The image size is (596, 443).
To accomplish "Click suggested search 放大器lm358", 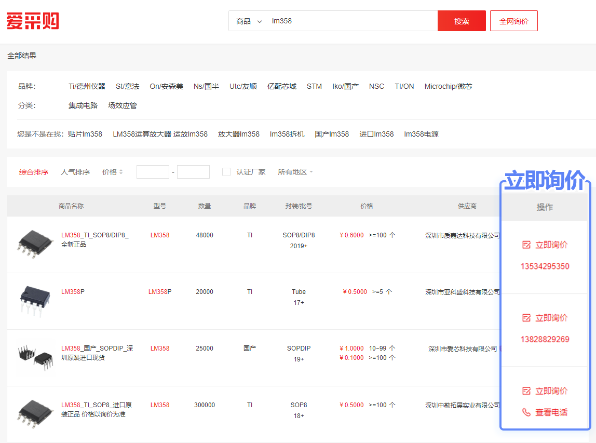I will point(239,134).
